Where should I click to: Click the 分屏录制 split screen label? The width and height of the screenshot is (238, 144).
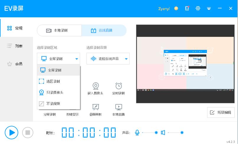[50, 114]
